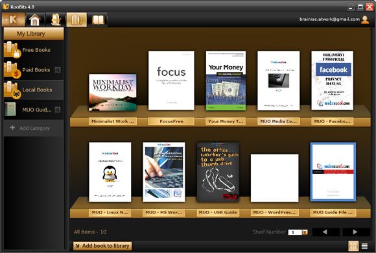This screenshot has height=253, width=376.
Task: Click the All items - 10 status text
Action: [90, 232]
